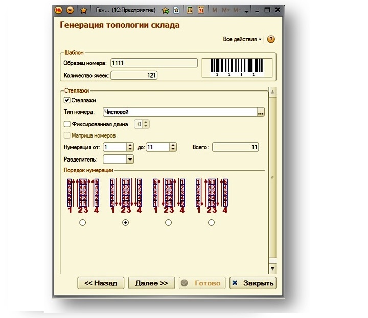This screenshot has height=318, width=368.
Task: Proceed with the Далее >> button
Action: (x=151, y=283)
